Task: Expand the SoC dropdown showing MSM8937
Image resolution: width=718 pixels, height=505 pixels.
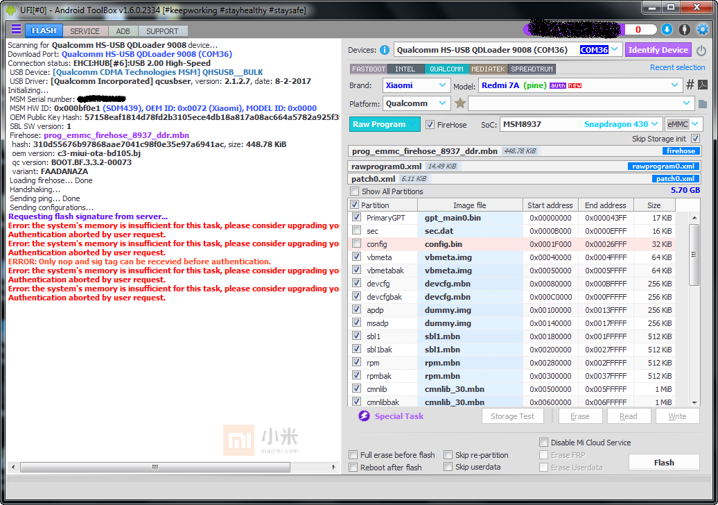Action: click(654, 124)
